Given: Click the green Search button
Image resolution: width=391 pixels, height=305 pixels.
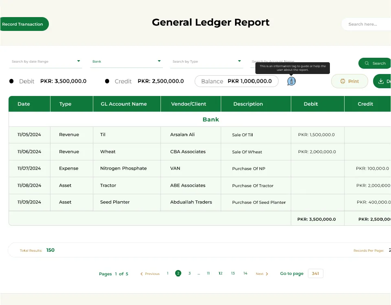Looking at the screenshot, I should pyautogui.click(x=375, y=63).
